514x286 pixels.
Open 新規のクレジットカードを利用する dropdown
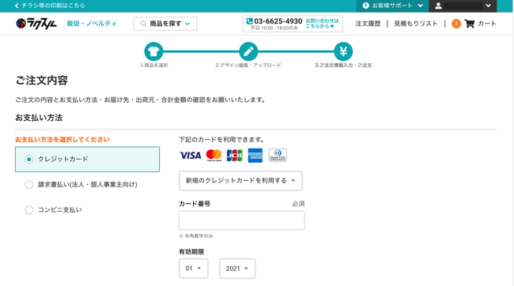[240, 180]
